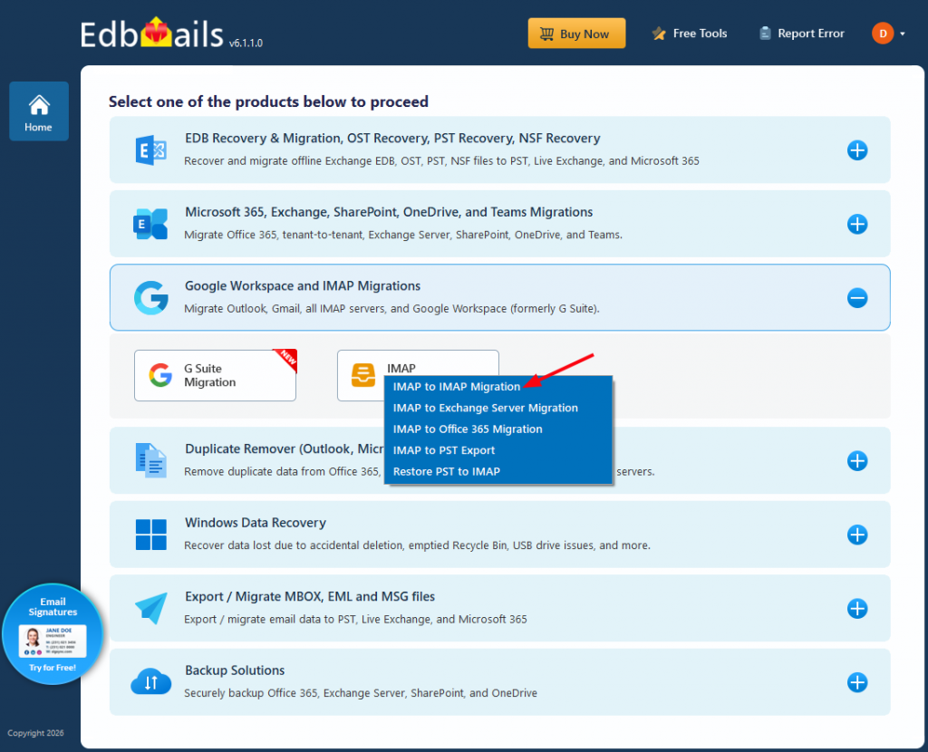Expand Export / Migrate MBOX plus button
The height and width of the screenshot is (752, 928).
(857, 608)
